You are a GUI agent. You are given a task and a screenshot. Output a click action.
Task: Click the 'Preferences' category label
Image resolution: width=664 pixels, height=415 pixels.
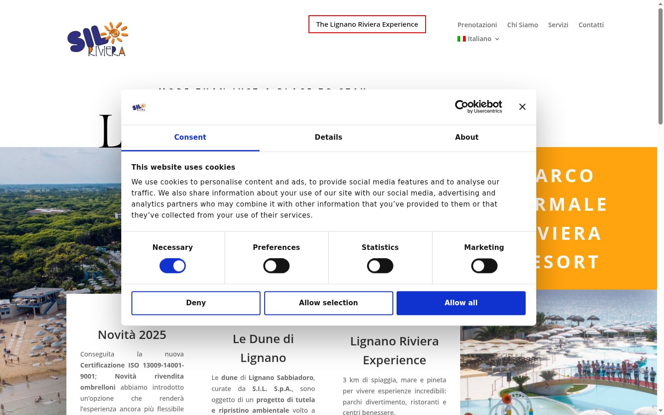(x=276, y=248)
